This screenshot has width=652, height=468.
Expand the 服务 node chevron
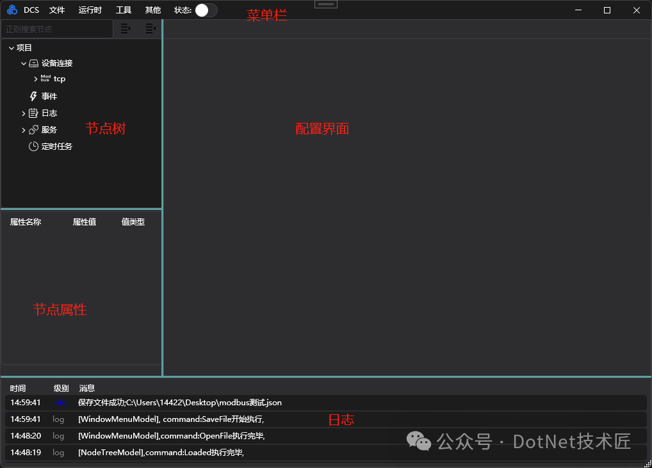point(23,129)
